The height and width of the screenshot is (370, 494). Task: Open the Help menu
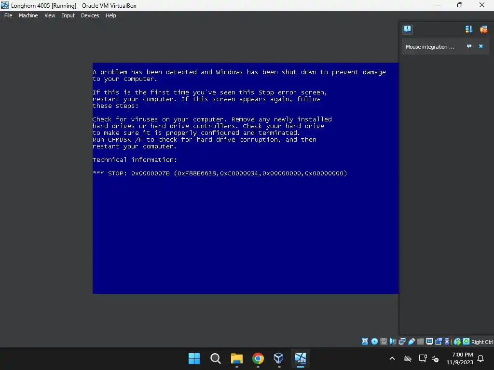[x=110, y=15]
